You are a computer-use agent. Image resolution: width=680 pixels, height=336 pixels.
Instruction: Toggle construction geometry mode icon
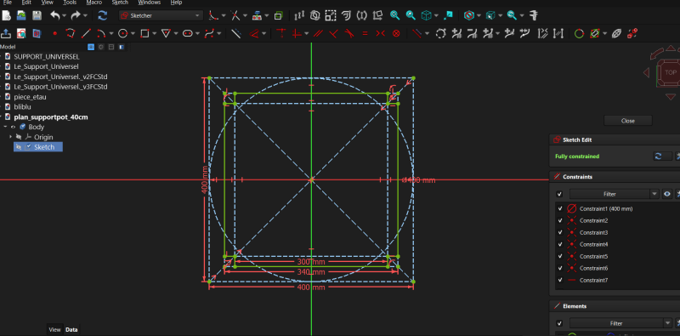point(236,33)
